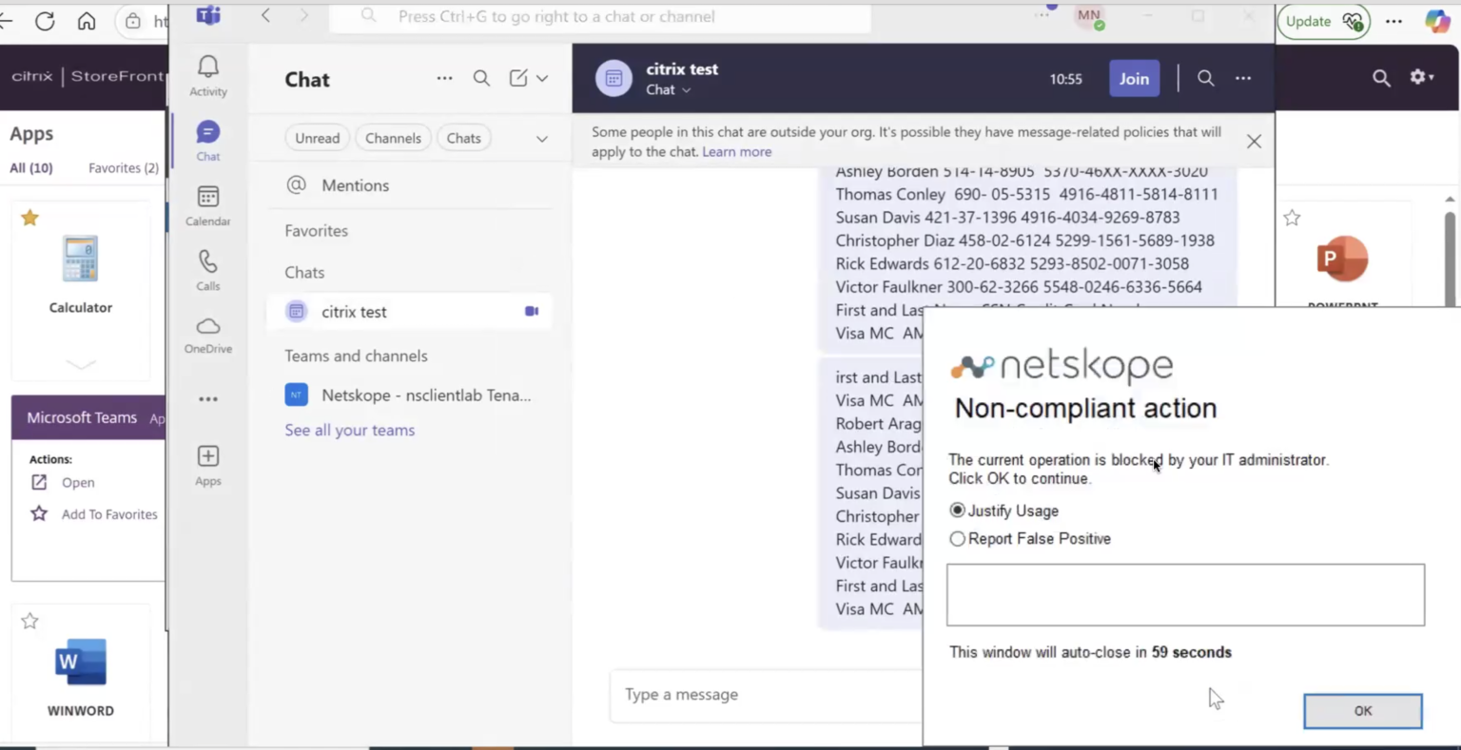Viewport: 1461px width, 750px height.
Task: Open the Copilot icon top right
Action: tap(1436, 21)
